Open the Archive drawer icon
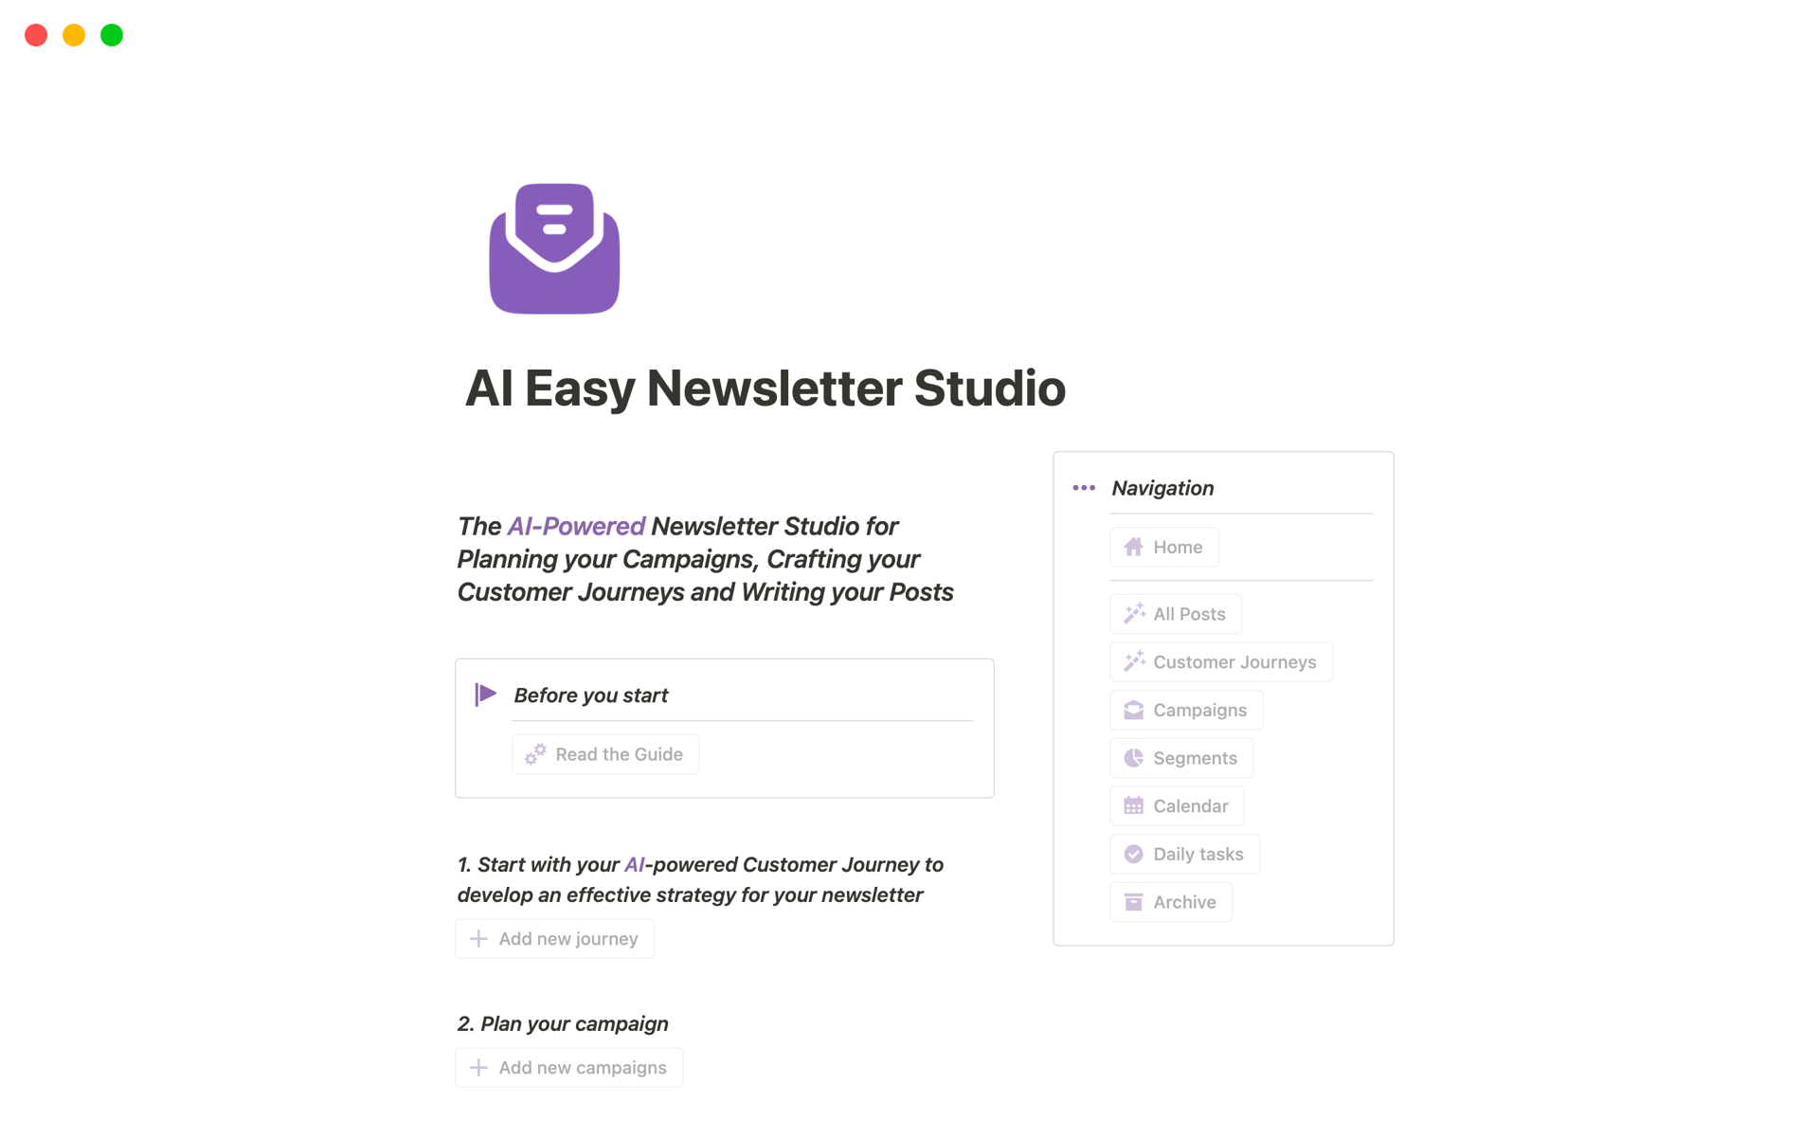1819x1137 pixels. click(x=1134, y=901)
